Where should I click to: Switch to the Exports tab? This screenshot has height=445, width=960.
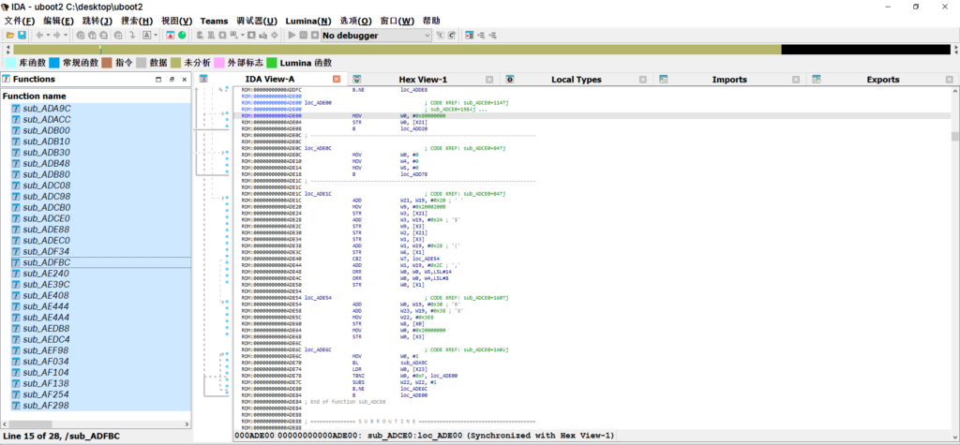883,80
